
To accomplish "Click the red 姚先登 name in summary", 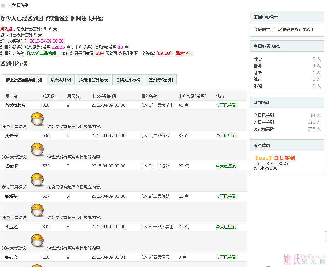I will (6, 29).
